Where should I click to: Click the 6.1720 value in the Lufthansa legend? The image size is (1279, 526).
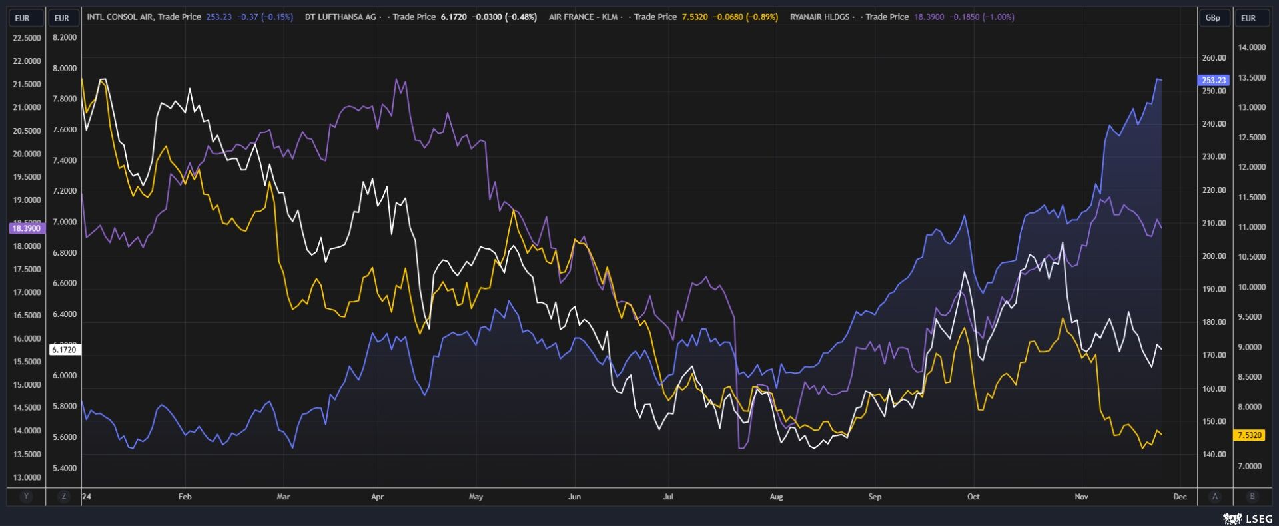click(454, 17)
